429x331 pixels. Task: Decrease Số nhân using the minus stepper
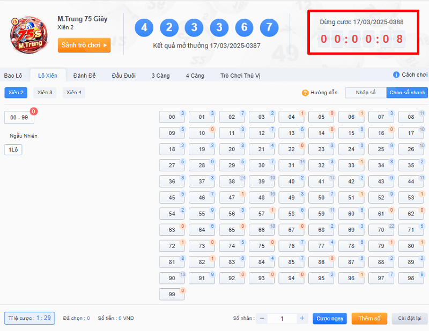(x=262, y=318)
